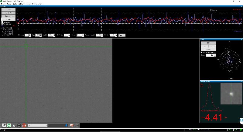Start looping exposures with the green arrows icon
Screen dimensions: 243x132
click(9, 125)
